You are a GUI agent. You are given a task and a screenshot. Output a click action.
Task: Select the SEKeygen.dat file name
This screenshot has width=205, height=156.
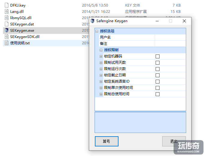[x=22, y=24]
